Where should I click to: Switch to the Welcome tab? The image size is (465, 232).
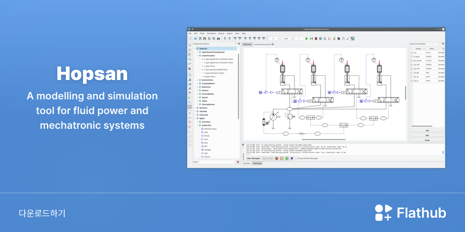(x=247, y=44)
